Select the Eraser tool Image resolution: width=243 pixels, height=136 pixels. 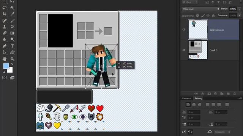point(5,33)
